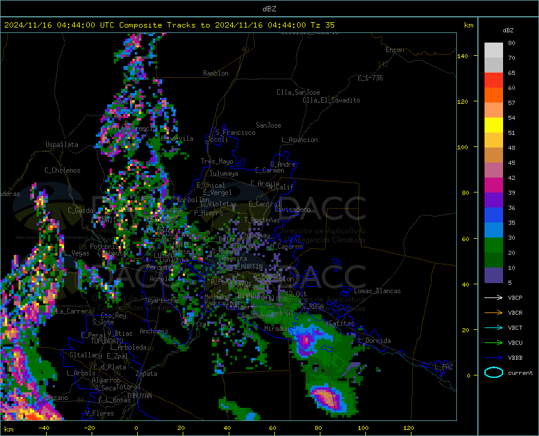The width and height of the screenshot is (539, 436).
Task: Click the blue VBBB arrow in legend
Action: (493, 357)
